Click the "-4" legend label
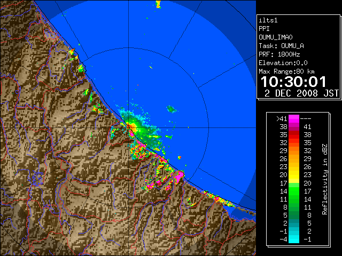Screen dimensions: 342x256 pyautogui.click(x=283, y=239)
